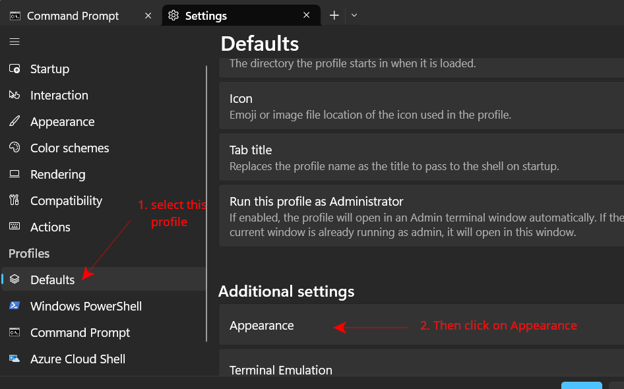Open the Defaults profile icon
This screenshot has height=389, width=624.
(14, 279)
